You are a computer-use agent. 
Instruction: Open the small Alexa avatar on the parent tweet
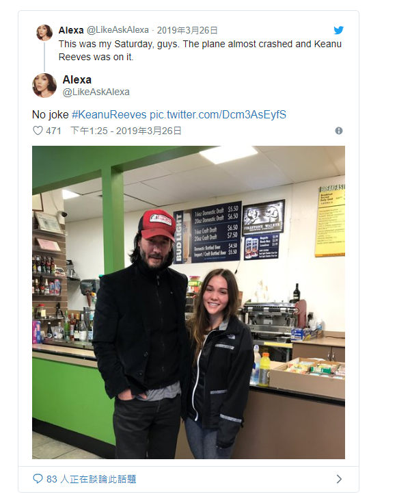coord(44,32)
